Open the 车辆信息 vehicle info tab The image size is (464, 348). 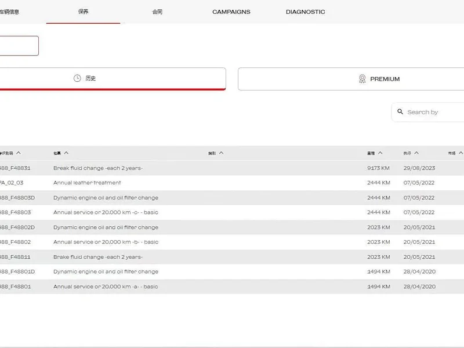(9, 12)
